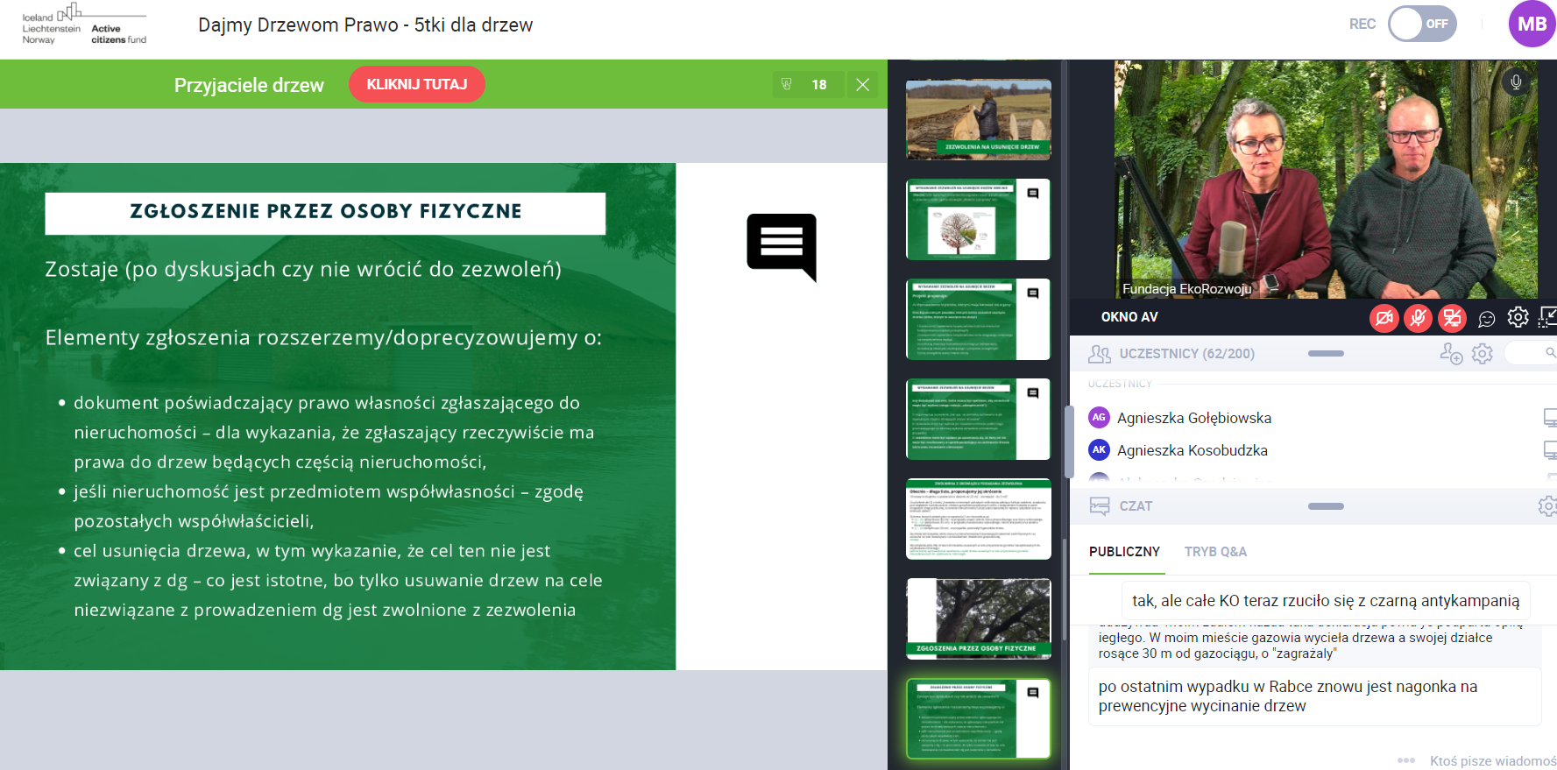
Task: Open the emoji reactions icon
Action: (x=1486, y=319)
